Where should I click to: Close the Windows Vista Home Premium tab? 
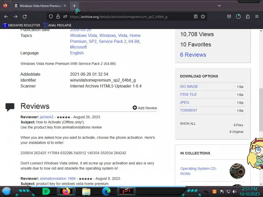click(65, 6)
